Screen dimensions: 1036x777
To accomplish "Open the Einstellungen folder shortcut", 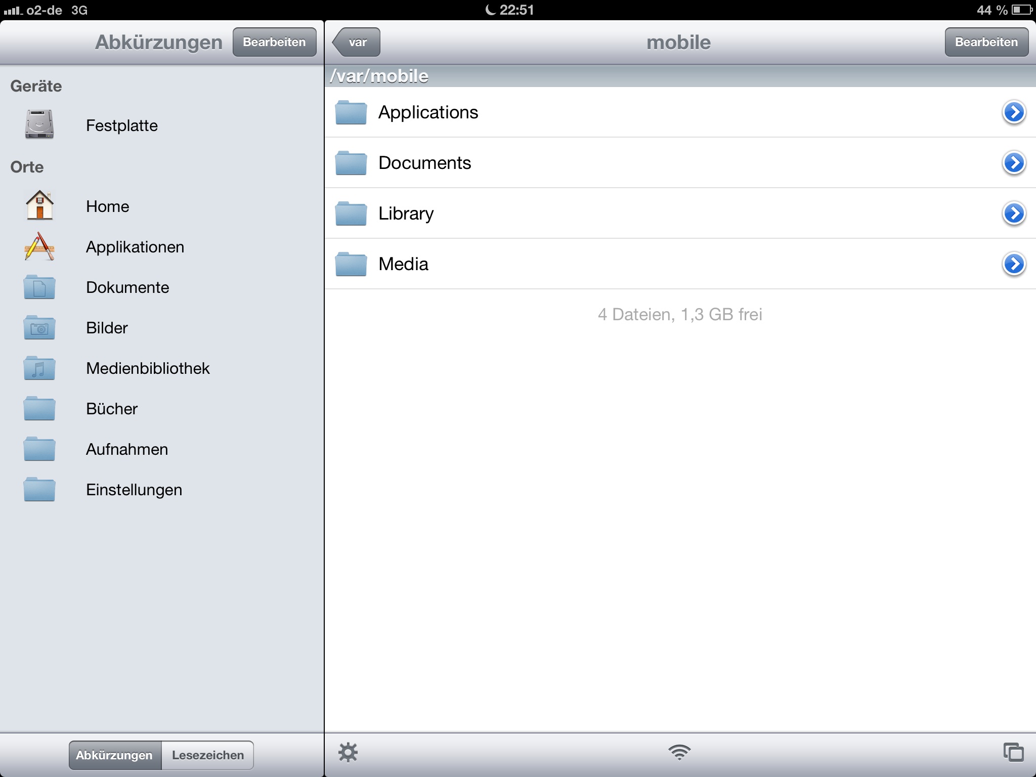I will coord(134,490).
